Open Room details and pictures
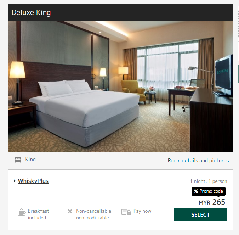The width and height of the screenshot is (239, 235). 198,161
